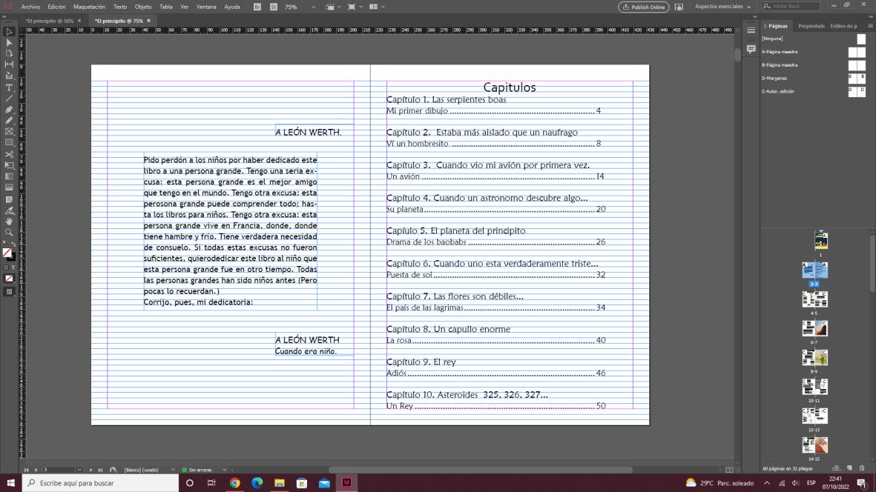Select the Pen tool

coord(9,110)
